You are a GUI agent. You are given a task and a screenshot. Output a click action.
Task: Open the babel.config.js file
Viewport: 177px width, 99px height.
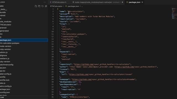[x=24, y=74]
